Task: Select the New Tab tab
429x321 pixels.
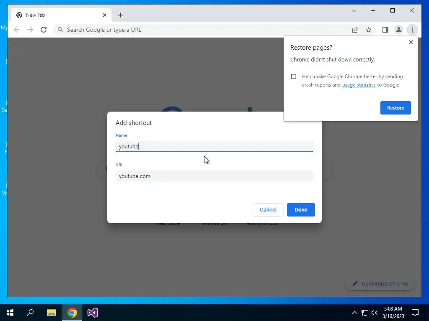Action: tap(61, 15)
